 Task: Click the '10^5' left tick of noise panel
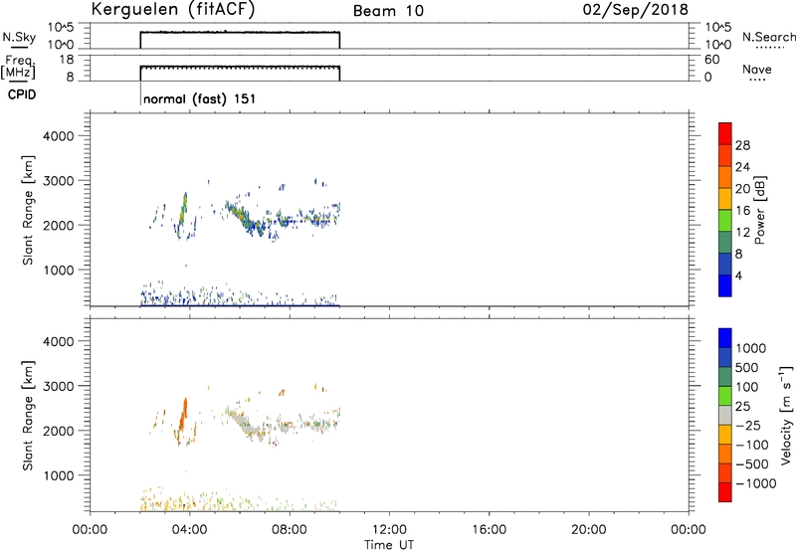coord(61,28)
